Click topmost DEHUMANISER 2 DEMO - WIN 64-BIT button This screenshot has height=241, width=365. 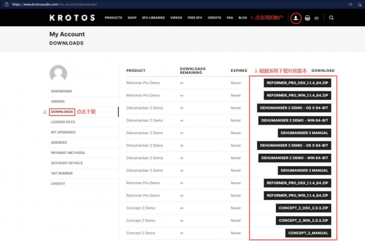coord(295,120)
